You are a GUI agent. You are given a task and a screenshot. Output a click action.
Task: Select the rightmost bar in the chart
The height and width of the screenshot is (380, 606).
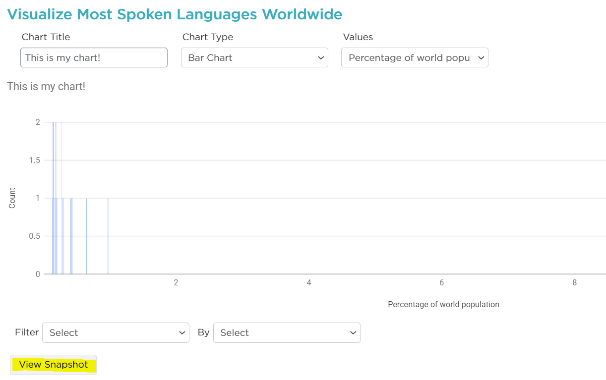(x=108, y=236)
